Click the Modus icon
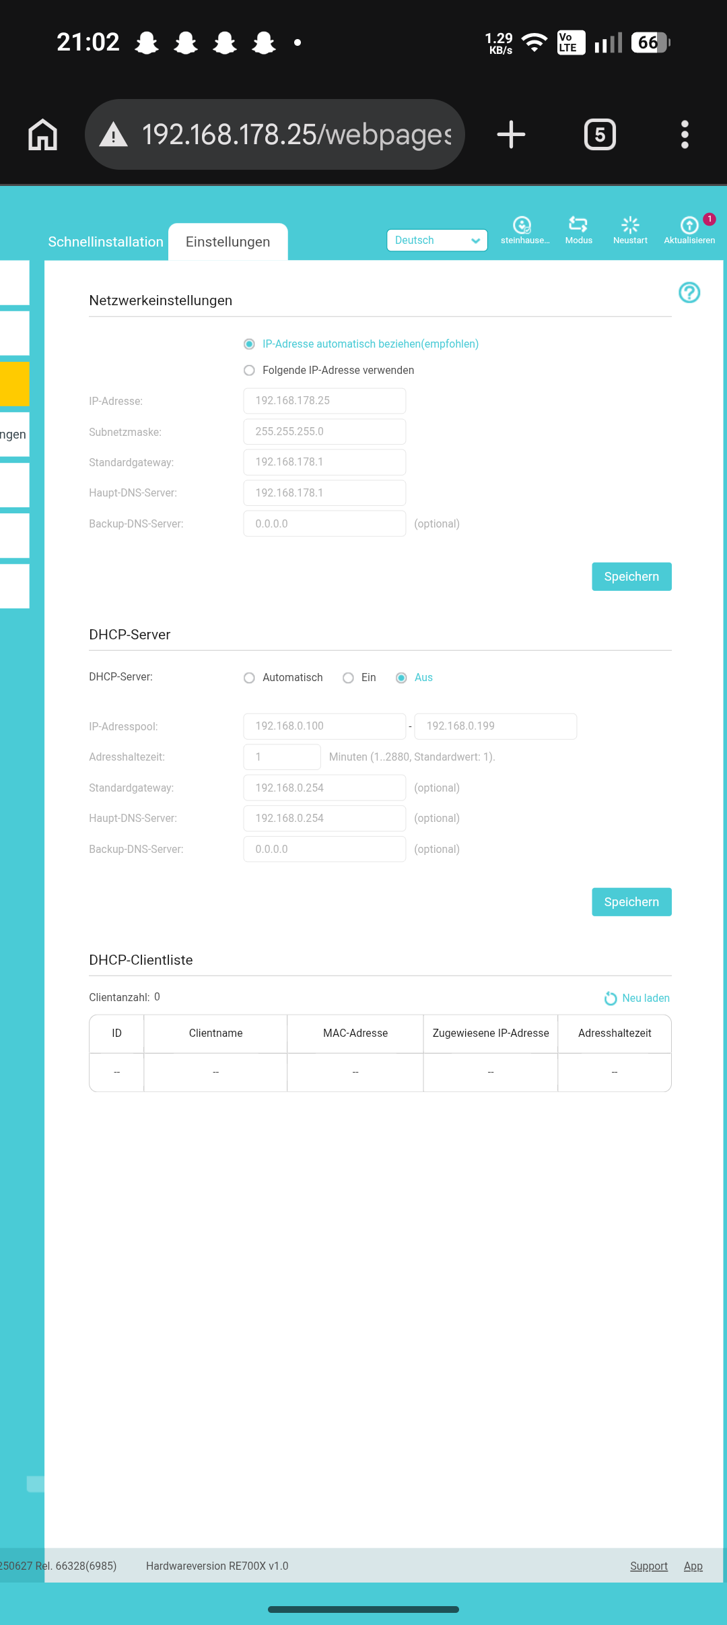 (x=578, y=224)
